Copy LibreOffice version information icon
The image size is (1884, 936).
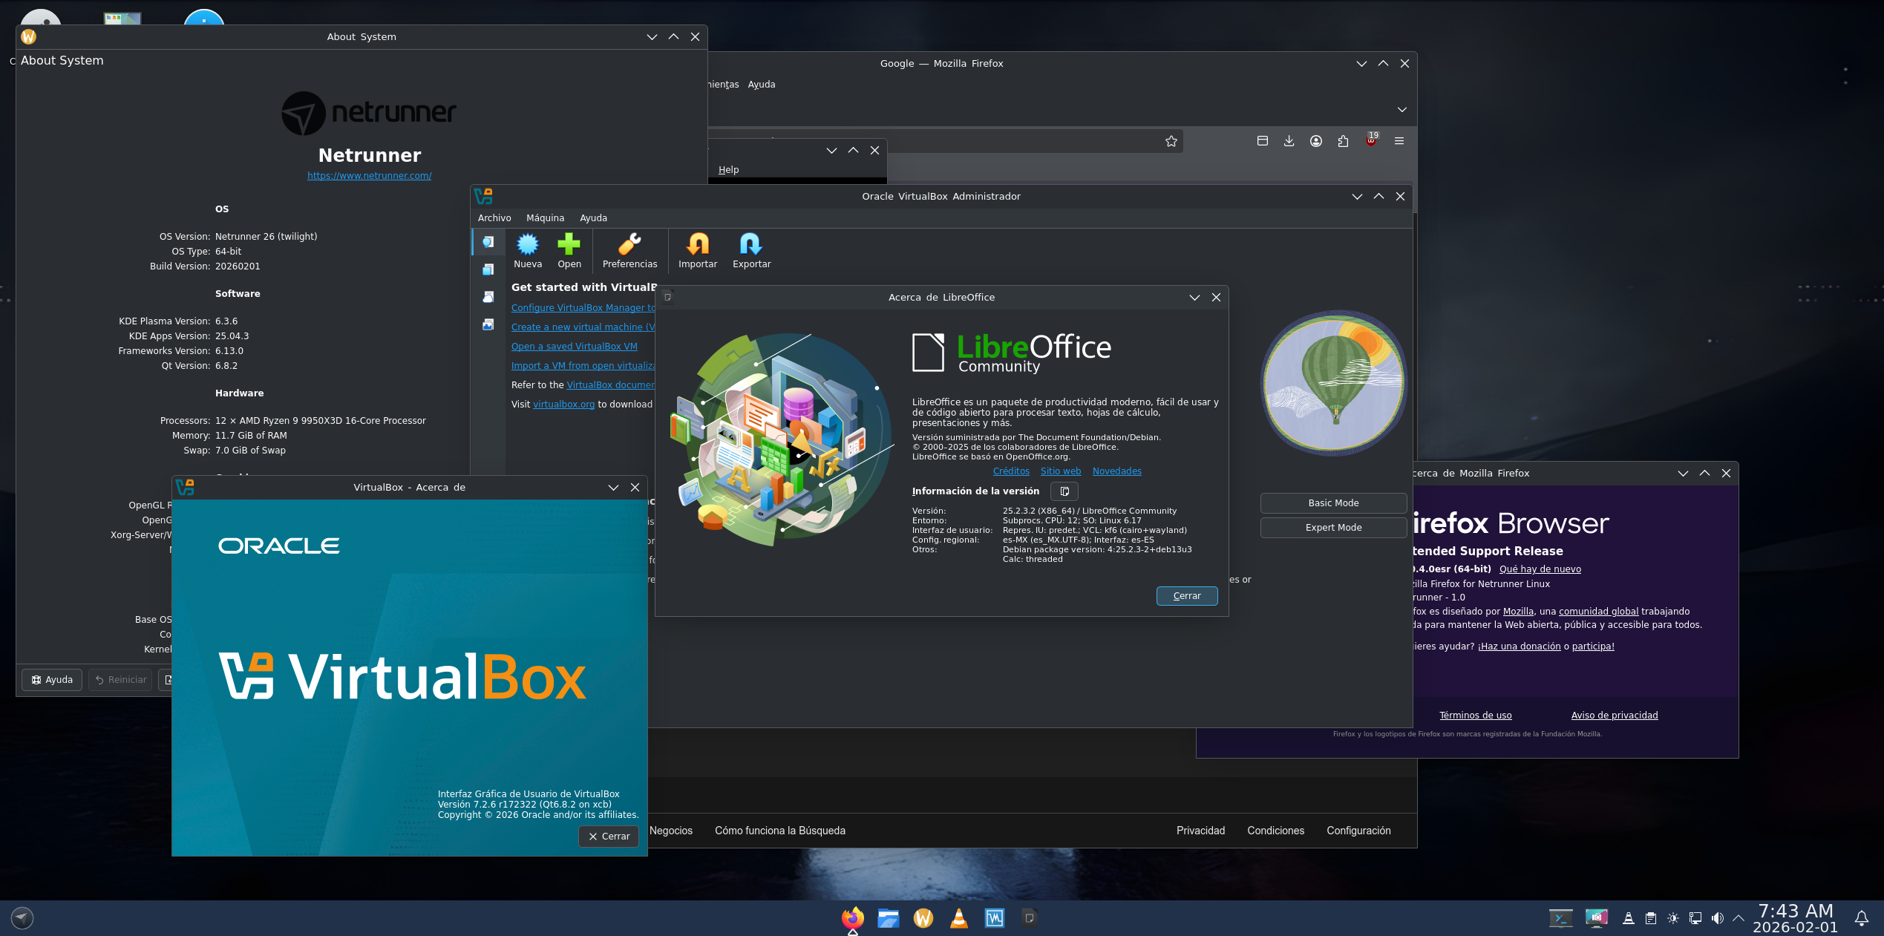pyautogui.click(x=1064, y=491)
